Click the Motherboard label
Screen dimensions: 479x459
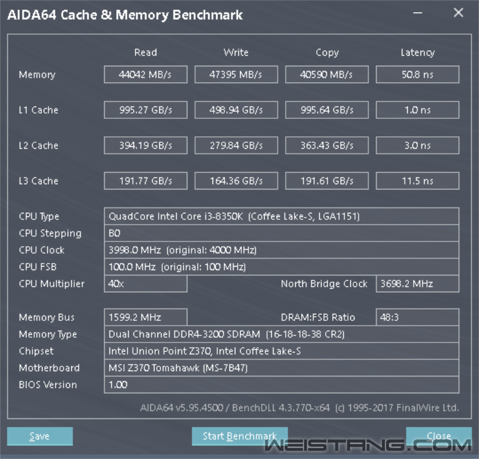pyautogui.click(x=49, y=368)
